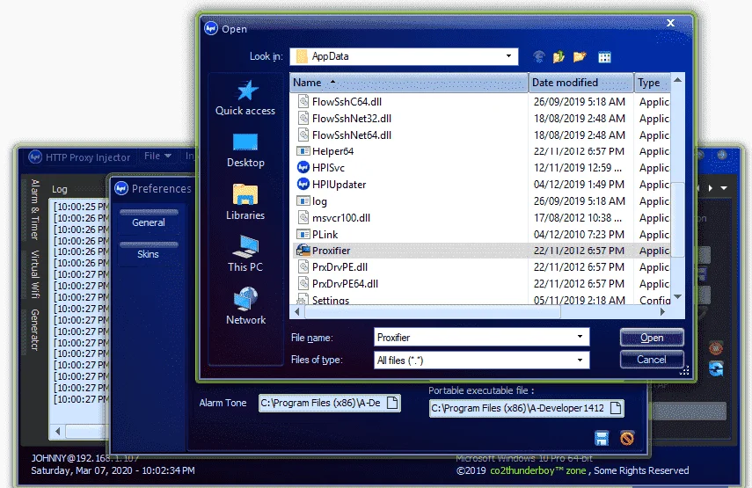
Task: Go to Quick access in places bar
Action: pyautogui.click(x=245, y=98)
